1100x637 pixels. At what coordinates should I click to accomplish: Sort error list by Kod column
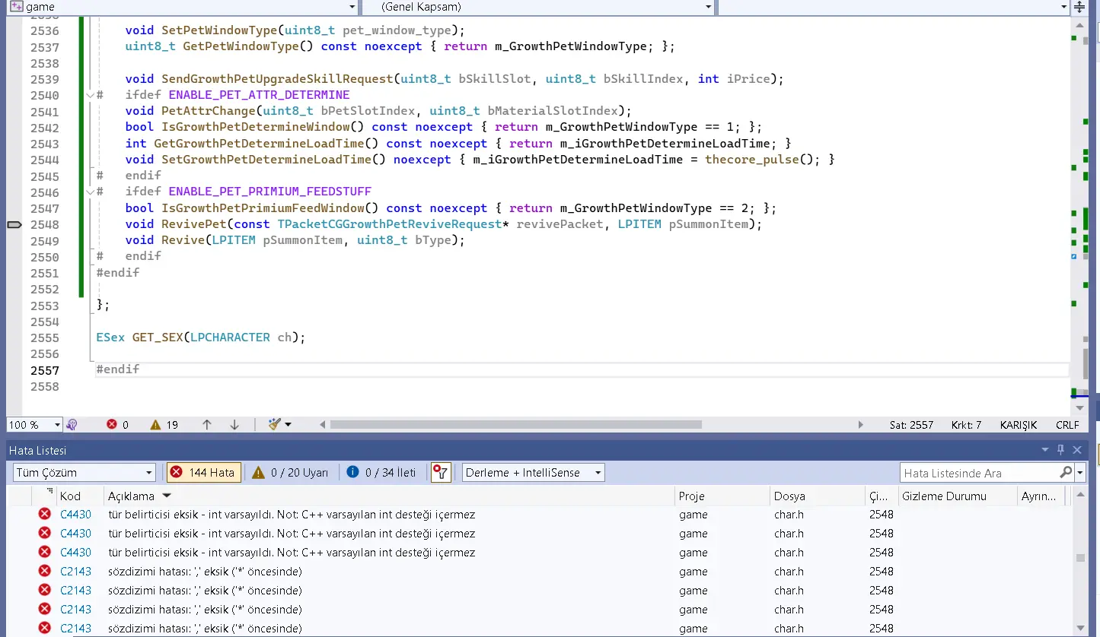(x=71, y=496)
